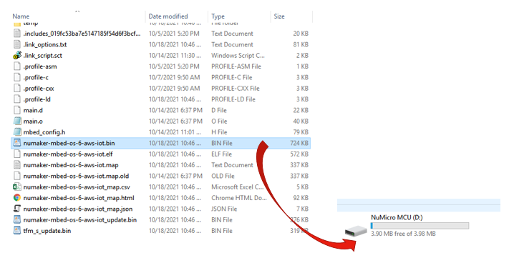Select the .profile-asm file name
Viewport: 509px width, 263px height.
click(40, 66)
